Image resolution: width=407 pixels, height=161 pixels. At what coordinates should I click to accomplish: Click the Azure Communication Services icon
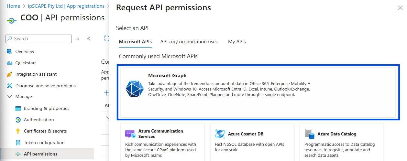(x=130, y=134)
